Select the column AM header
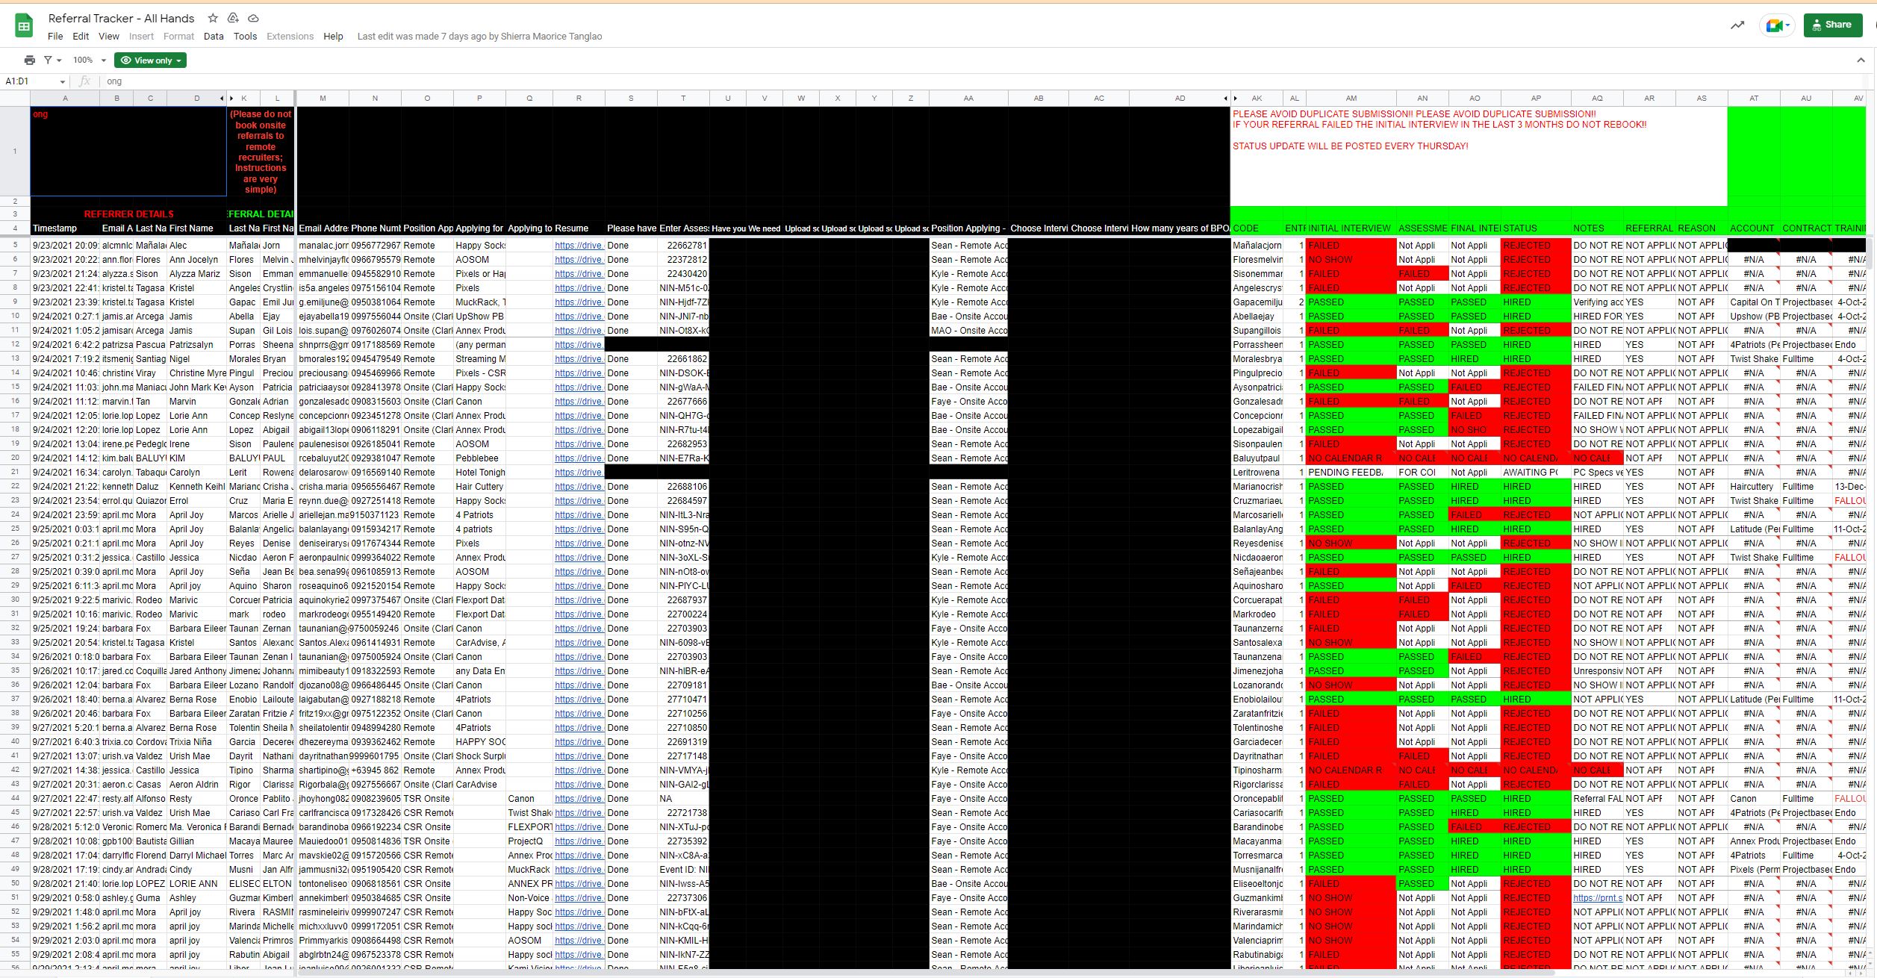Viewport: 1877px width, 978px height. [x=1351, y=99]
